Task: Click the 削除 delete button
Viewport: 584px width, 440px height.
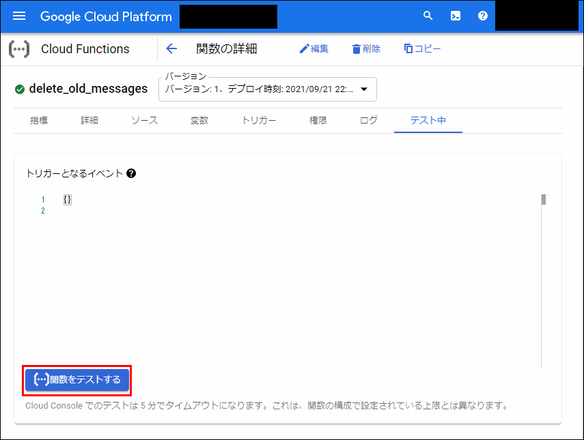Action: 366,48
